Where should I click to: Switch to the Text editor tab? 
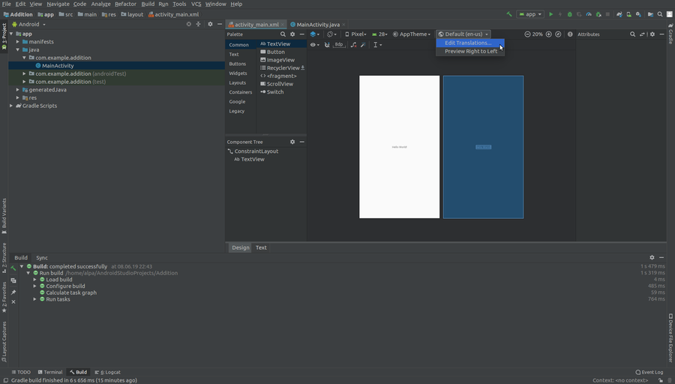[261, 247]
